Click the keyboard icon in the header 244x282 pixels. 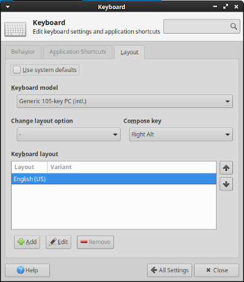(15, 29)
